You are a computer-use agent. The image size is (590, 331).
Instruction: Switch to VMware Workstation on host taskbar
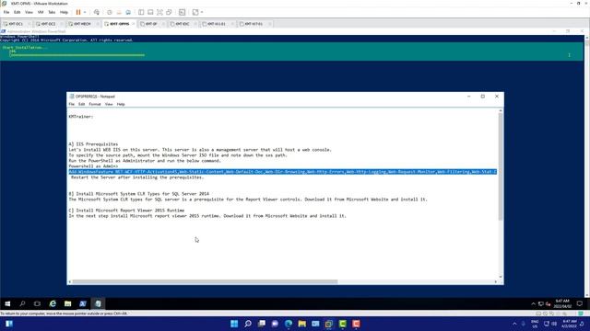(329, 324)
